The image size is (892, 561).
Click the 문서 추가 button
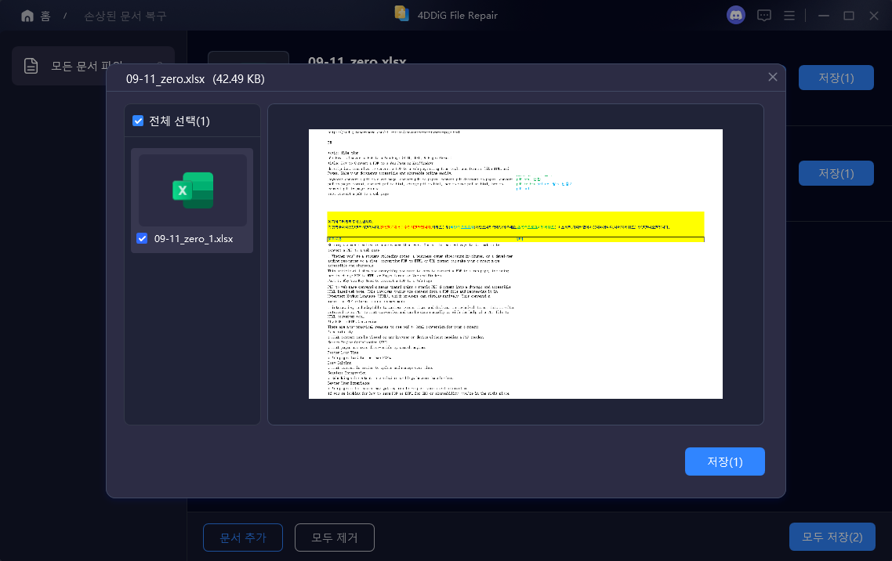point(243,537)
